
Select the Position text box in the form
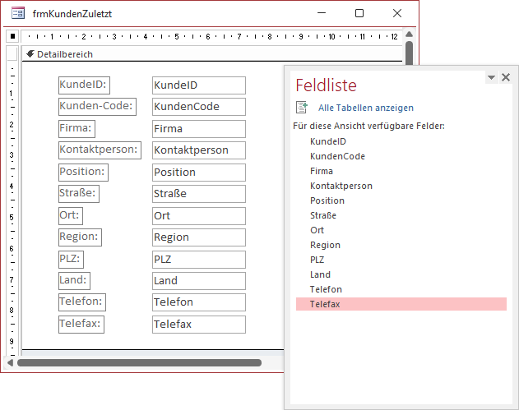[199, 173]
